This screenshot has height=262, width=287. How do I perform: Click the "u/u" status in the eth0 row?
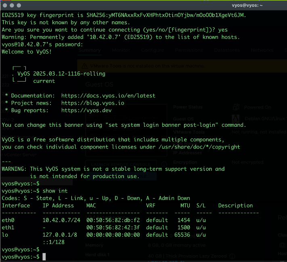201,220
